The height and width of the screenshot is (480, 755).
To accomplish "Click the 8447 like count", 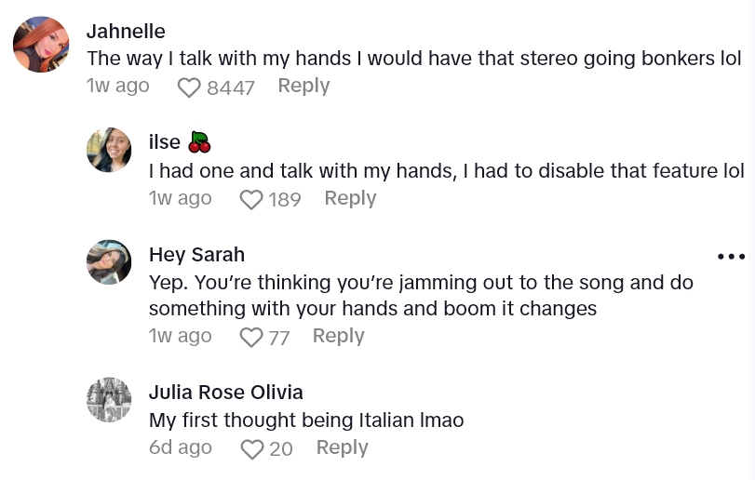I will [x=231, y=87].
